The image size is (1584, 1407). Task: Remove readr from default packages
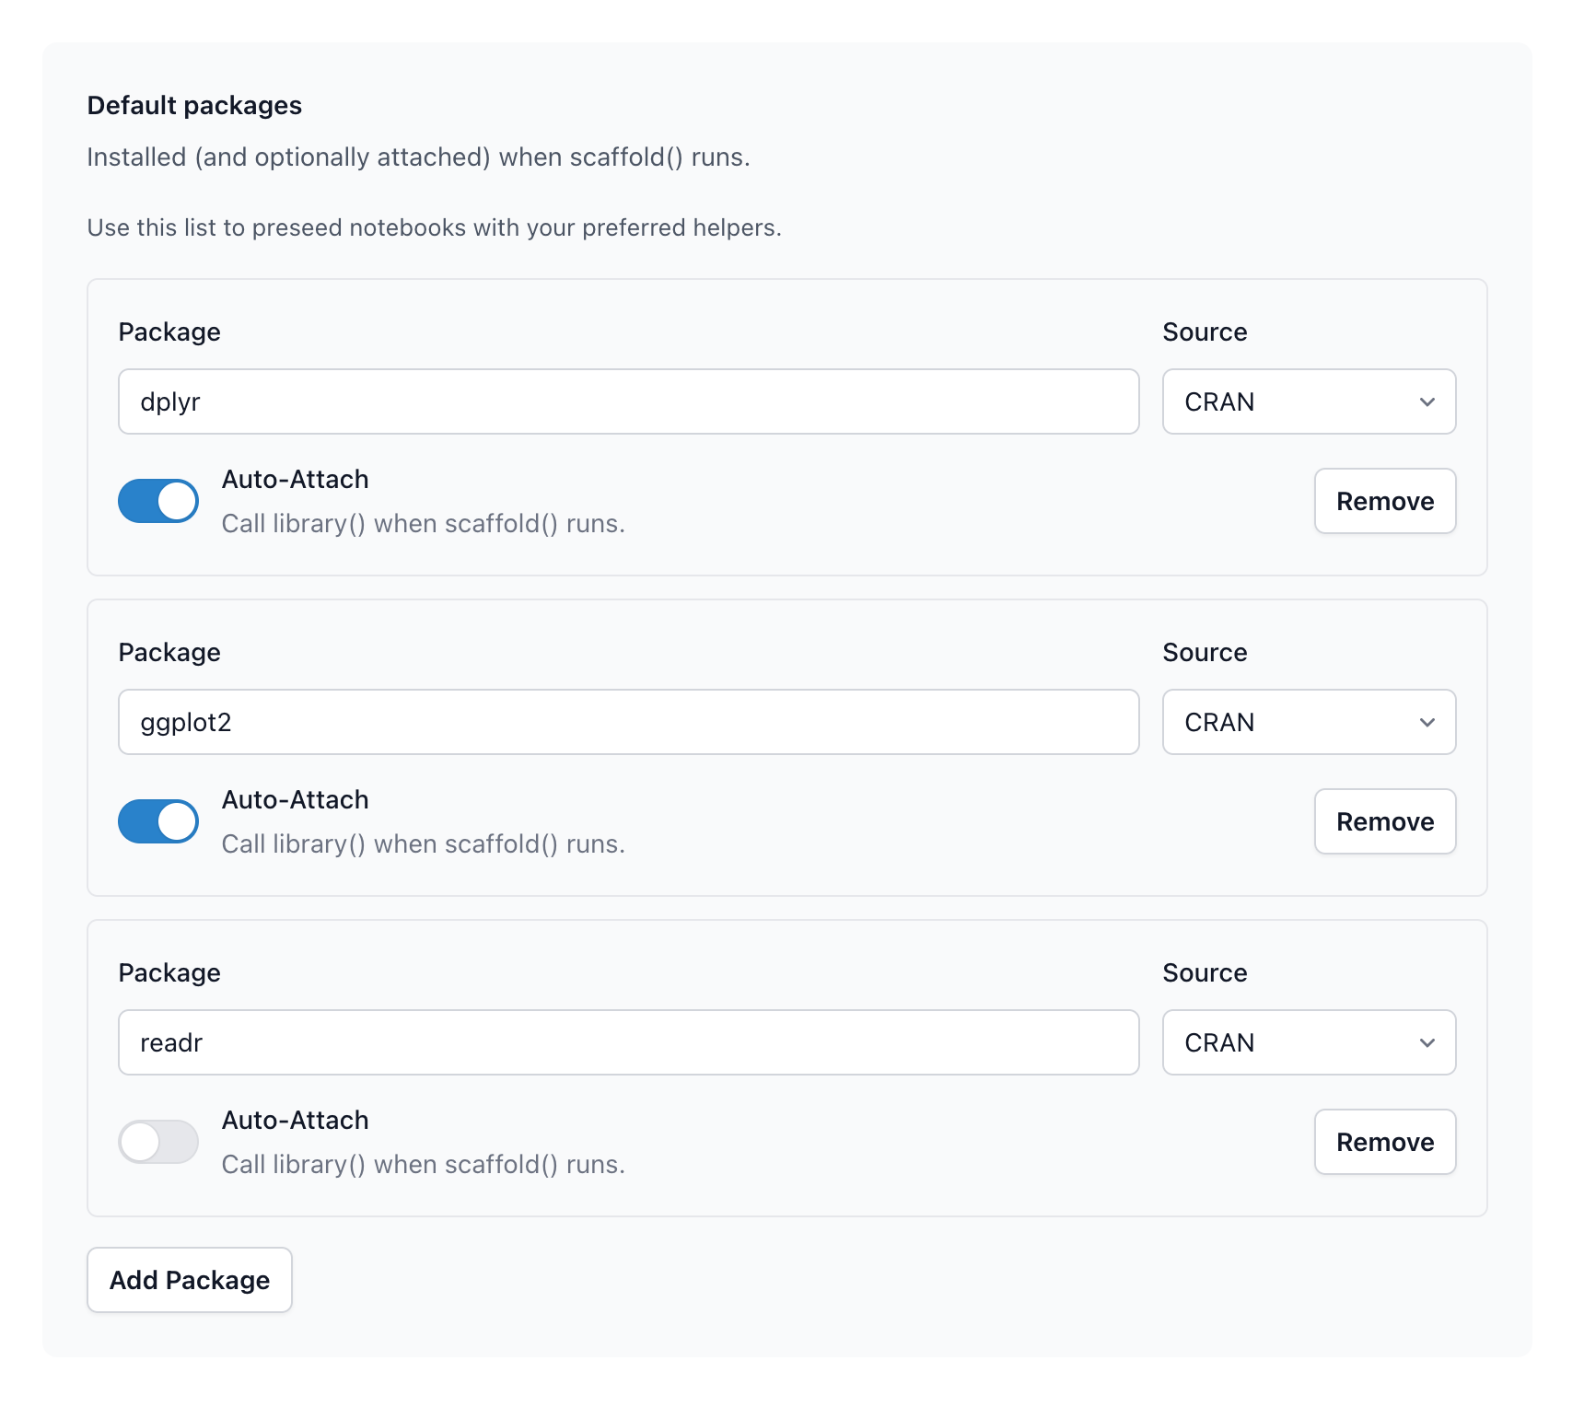tap(1384, 1141)
